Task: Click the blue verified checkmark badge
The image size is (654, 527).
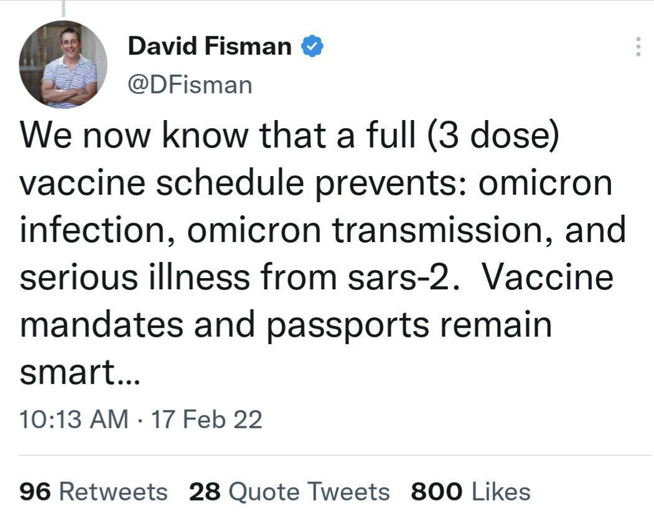Action: point(312,46)
